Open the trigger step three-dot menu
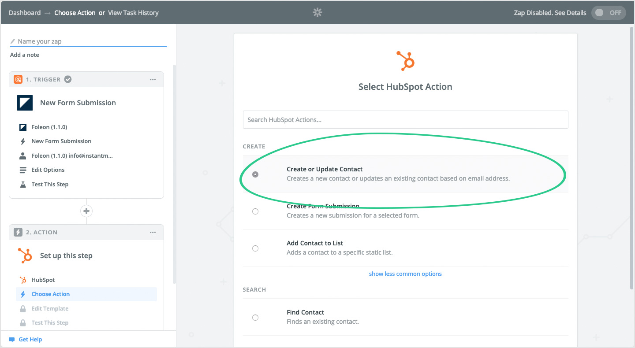The image size is (635, 348). click(x=153, y=80)
